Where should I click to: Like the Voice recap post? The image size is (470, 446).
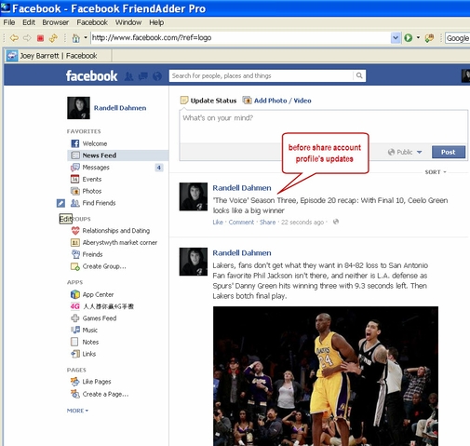pyautogui.click(x=218, y=222)
